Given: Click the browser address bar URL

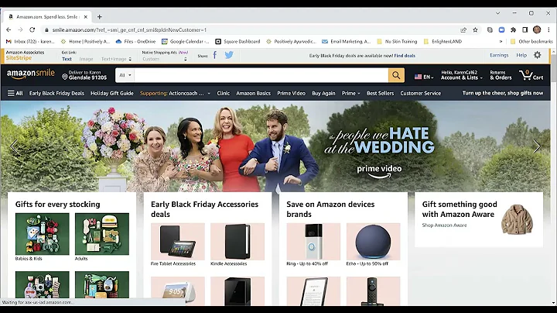Looking at the screenshot, I should tap(129, 30).
